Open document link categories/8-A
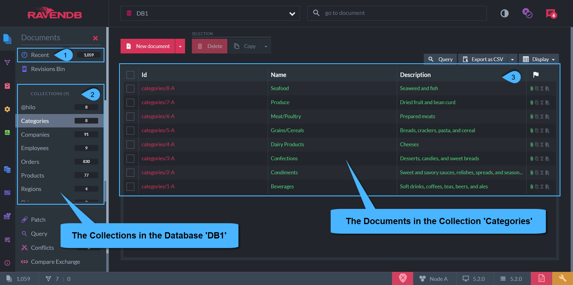Viewport: 573px width, 285px height. tap(158, 88)
